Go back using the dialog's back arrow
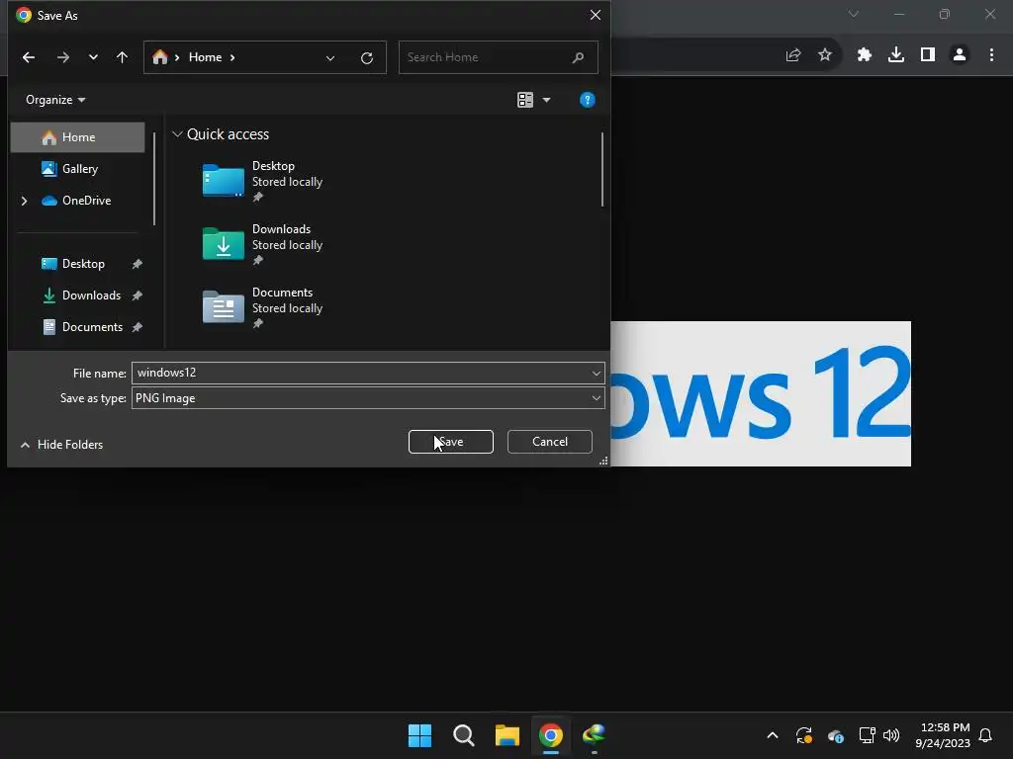The image size is (1013, 759). click(29, 57)
